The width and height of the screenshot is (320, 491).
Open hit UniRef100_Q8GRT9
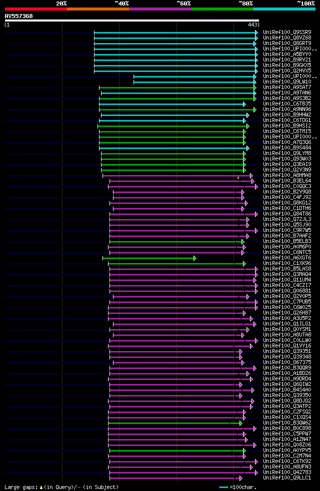287,43
